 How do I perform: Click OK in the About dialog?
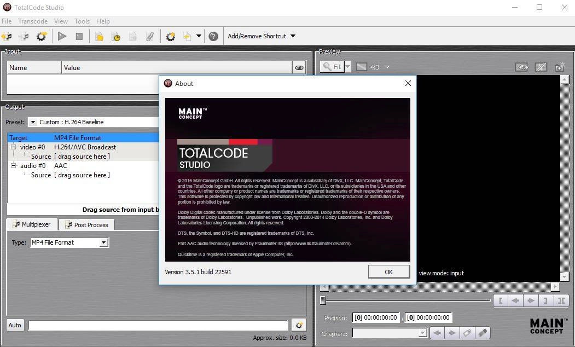tap(388, 272)
